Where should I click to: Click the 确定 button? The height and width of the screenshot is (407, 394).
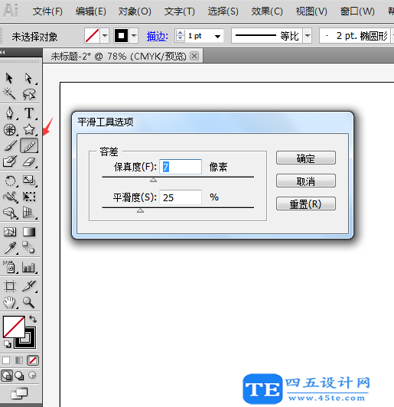coord(306,158)
